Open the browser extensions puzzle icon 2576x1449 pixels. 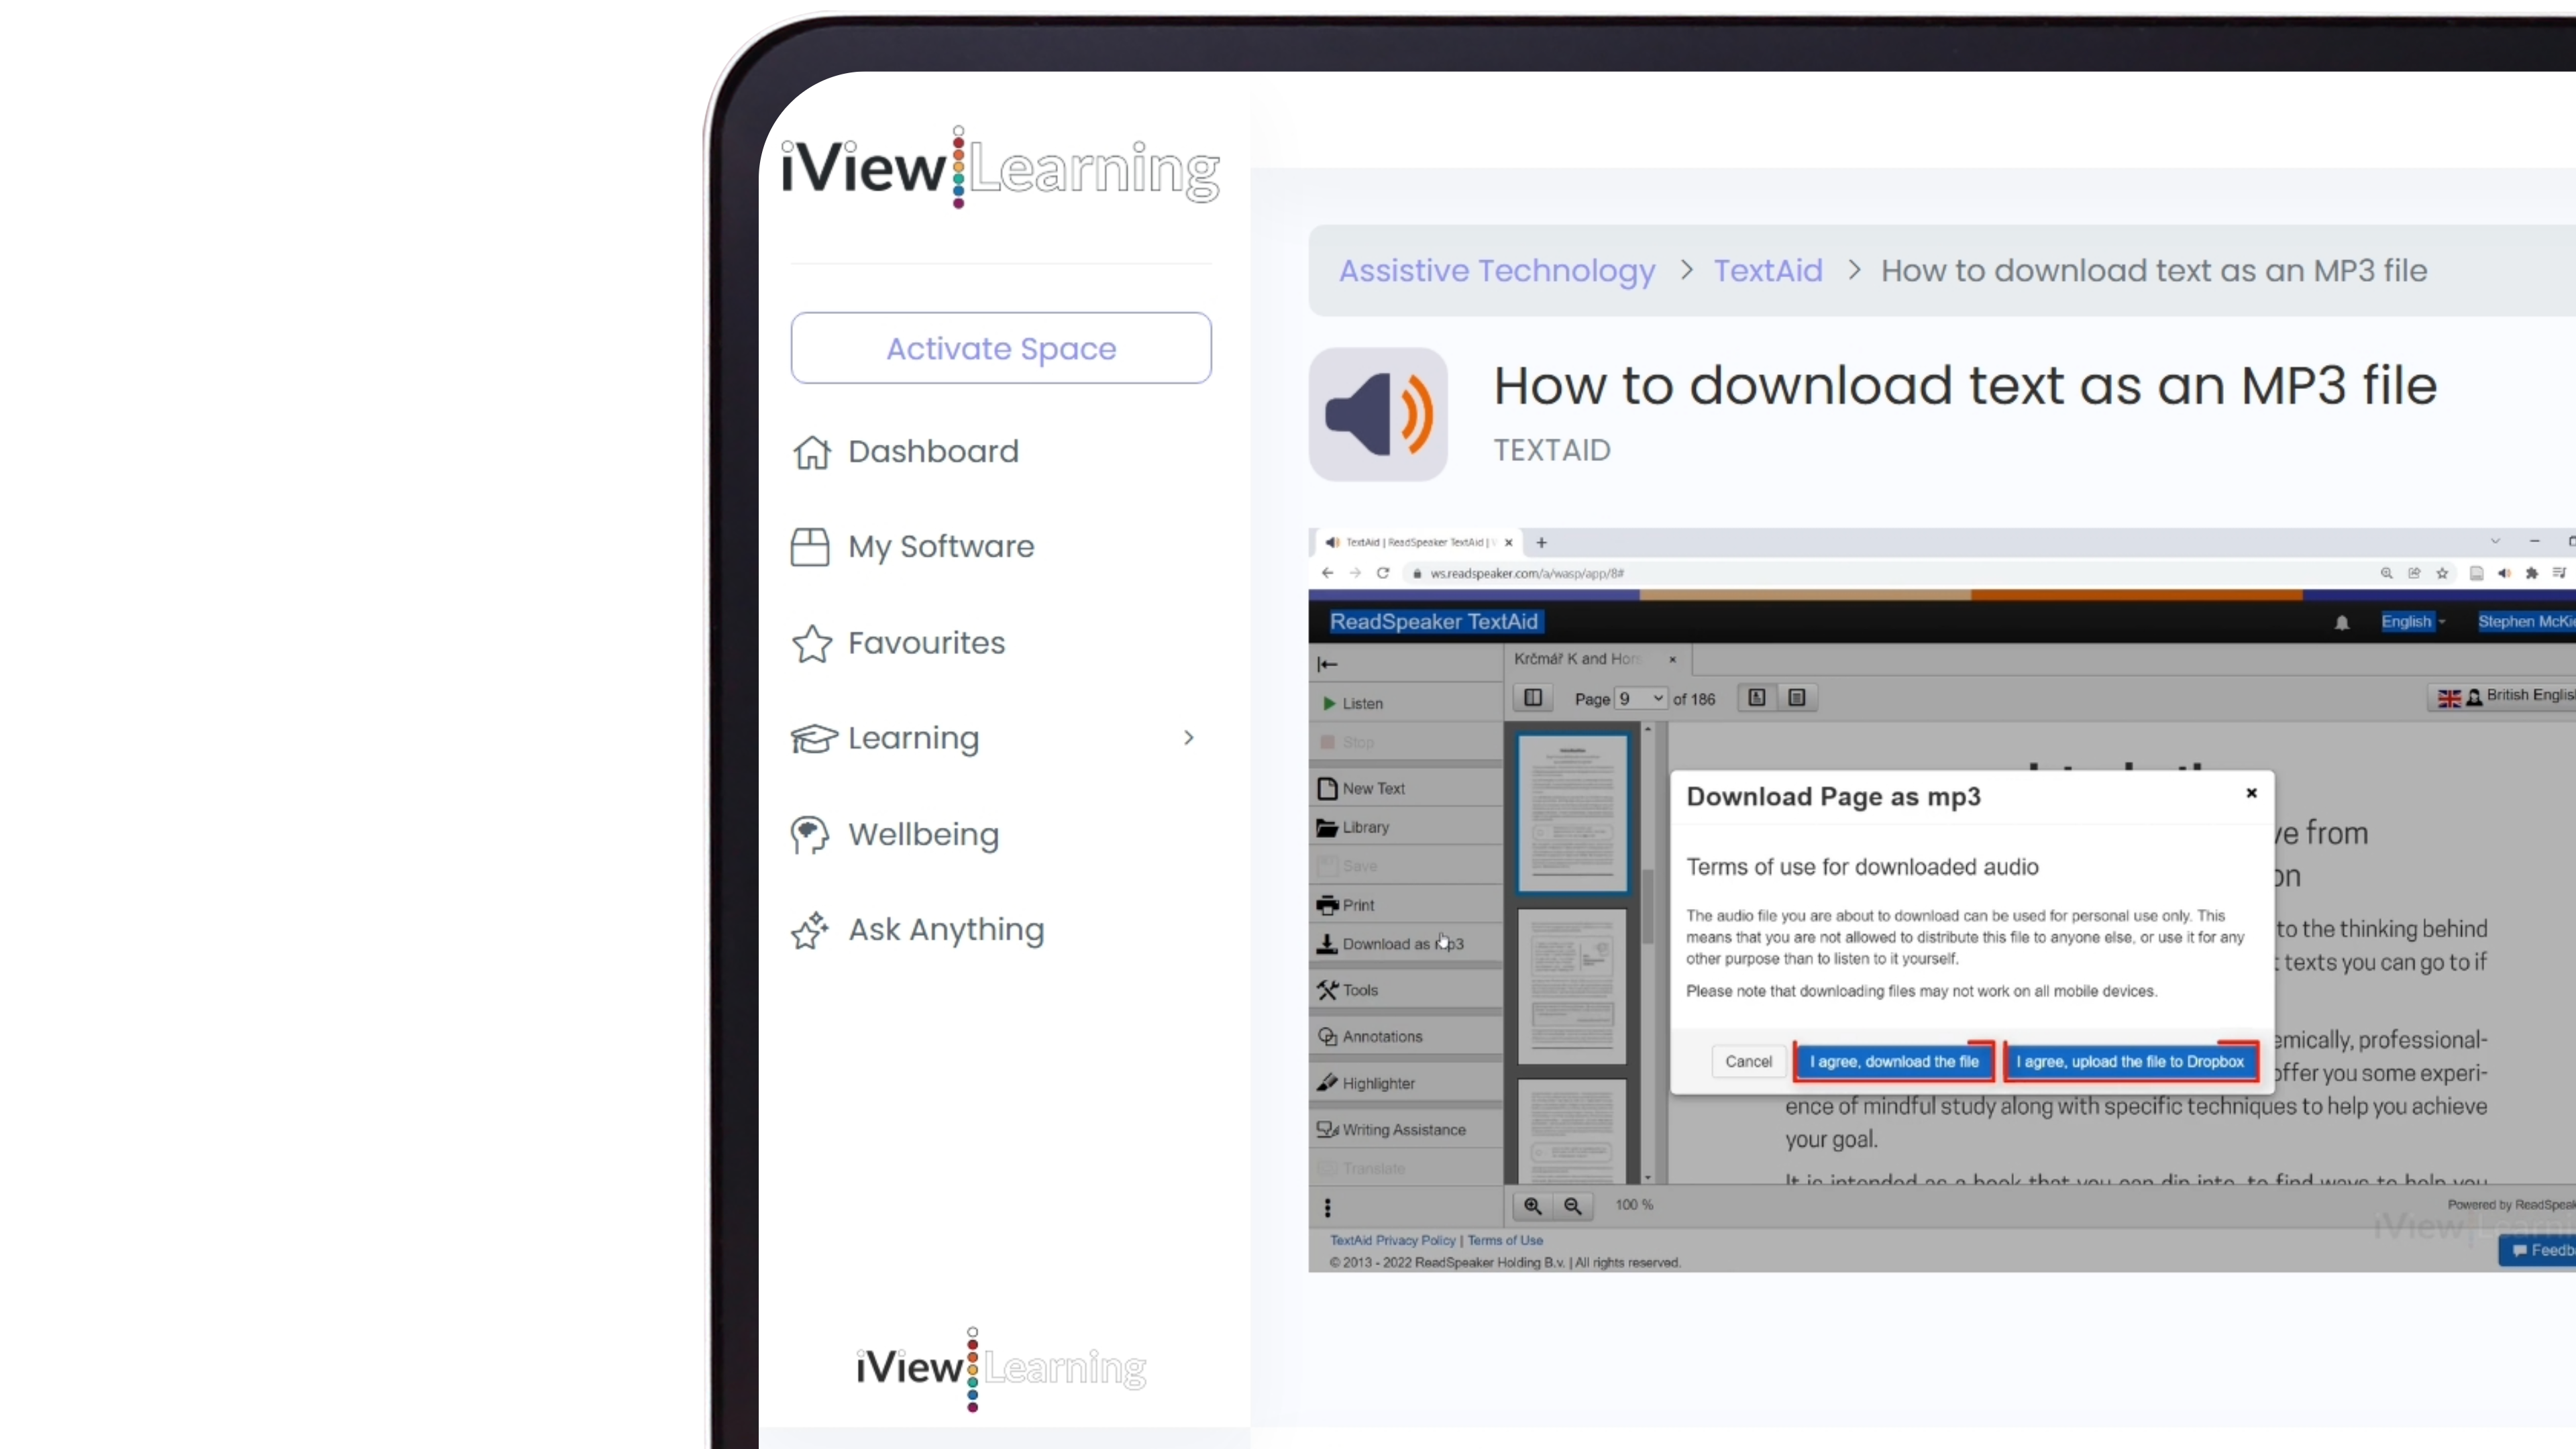[x=2532, y=573]
